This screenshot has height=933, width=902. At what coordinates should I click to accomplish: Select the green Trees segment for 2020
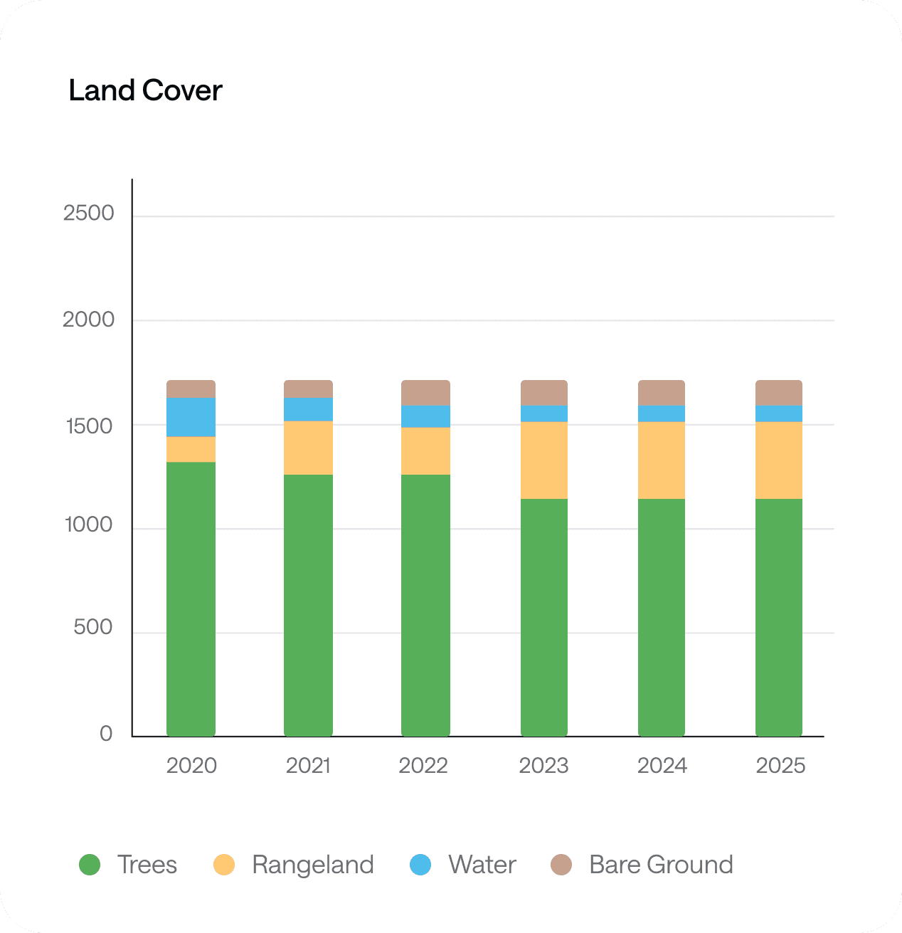(x=191, y=599)
